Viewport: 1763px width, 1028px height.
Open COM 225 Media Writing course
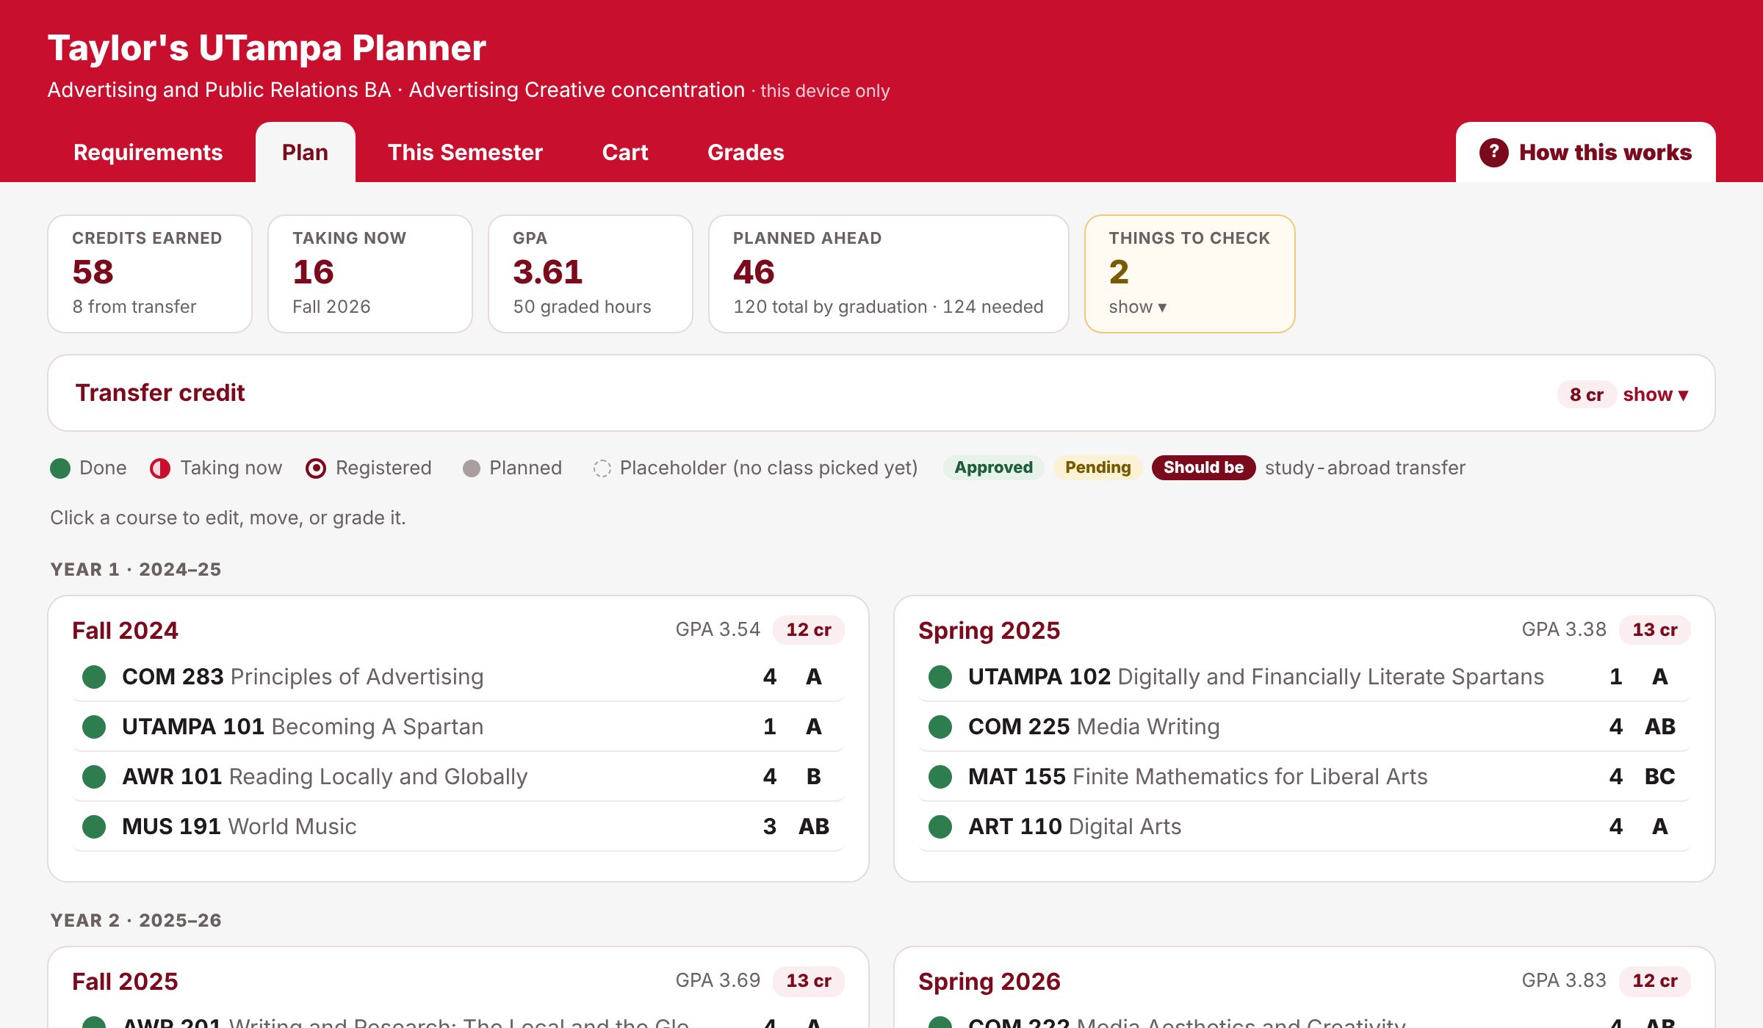point(1305,727)
